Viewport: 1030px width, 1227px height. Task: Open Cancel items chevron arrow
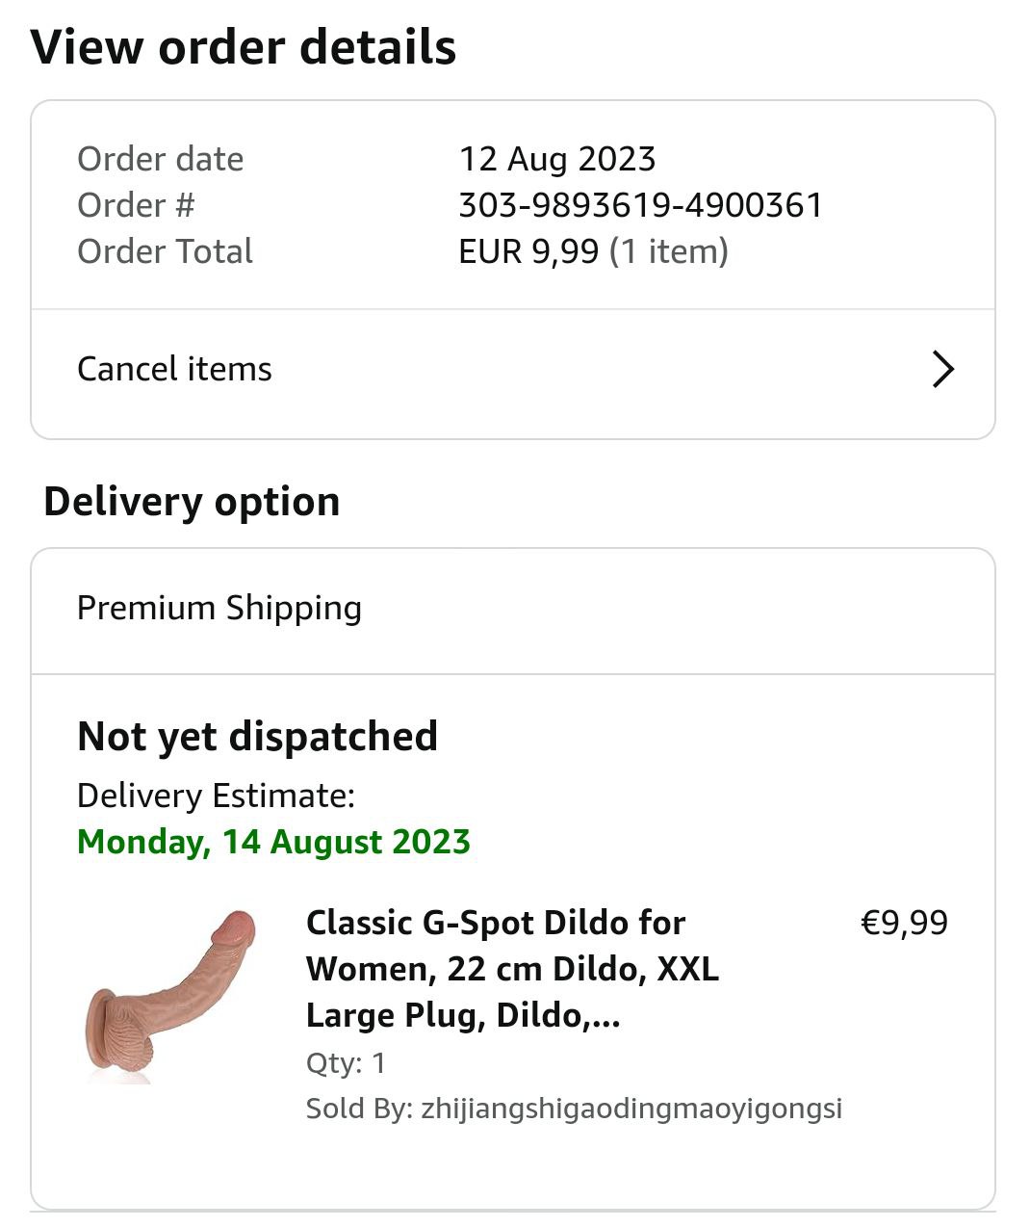coord(942,369)
